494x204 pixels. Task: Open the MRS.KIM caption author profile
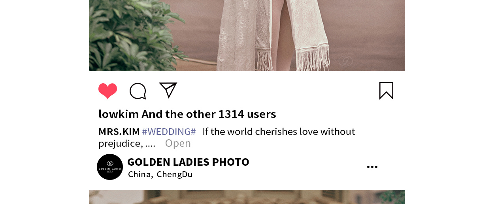[x=119, y=131]
